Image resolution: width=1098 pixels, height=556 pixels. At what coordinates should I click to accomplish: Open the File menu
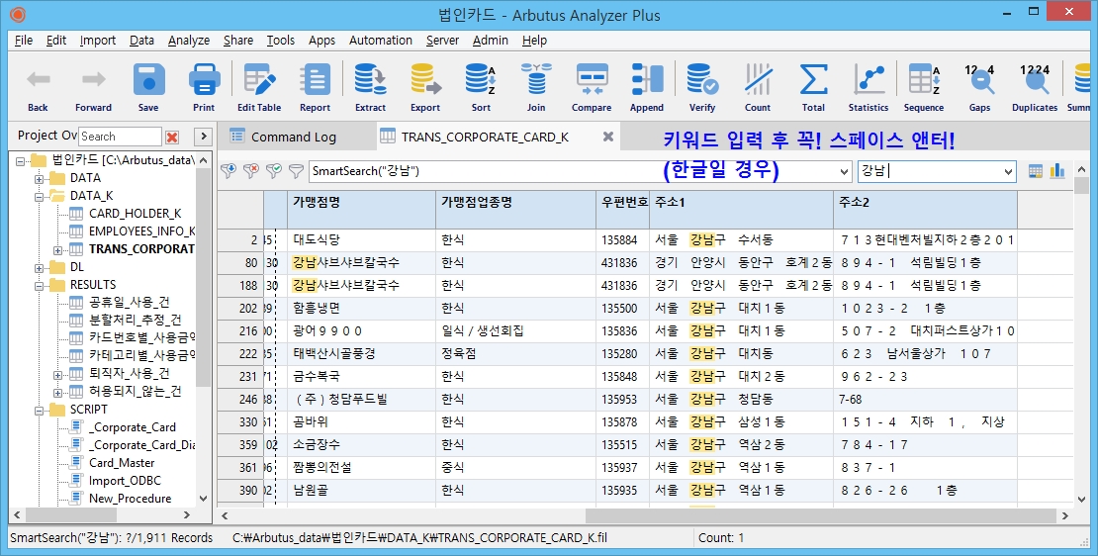[x=24, y=41]
